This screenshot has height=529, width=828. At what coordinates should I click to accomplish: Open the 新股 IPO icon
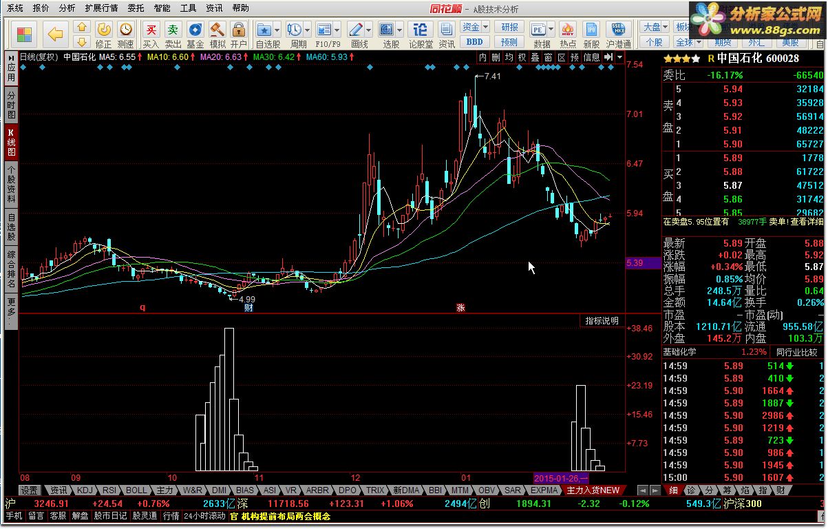591,30
